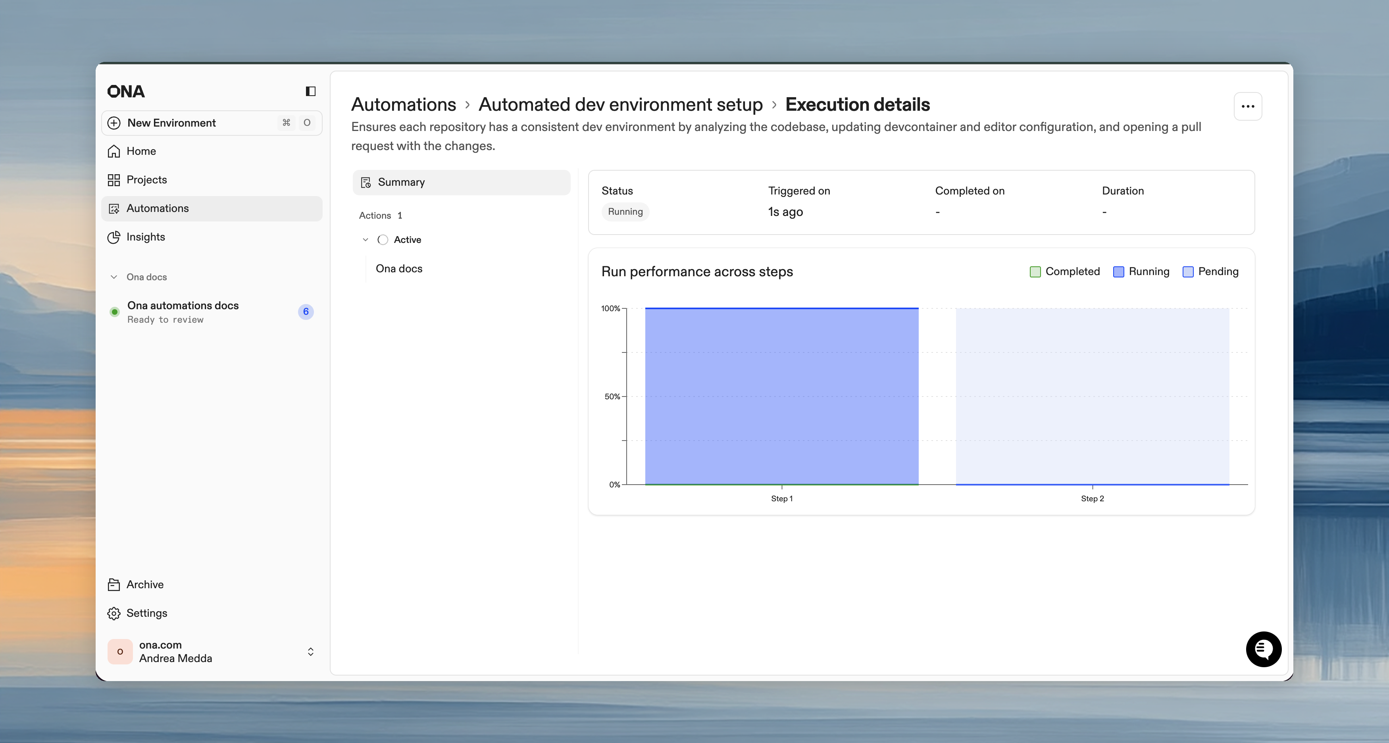Click the Automations breadcrumb link

click(403, 105)
